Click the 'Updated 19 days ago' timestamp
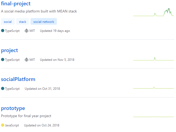 coord(55,31)
